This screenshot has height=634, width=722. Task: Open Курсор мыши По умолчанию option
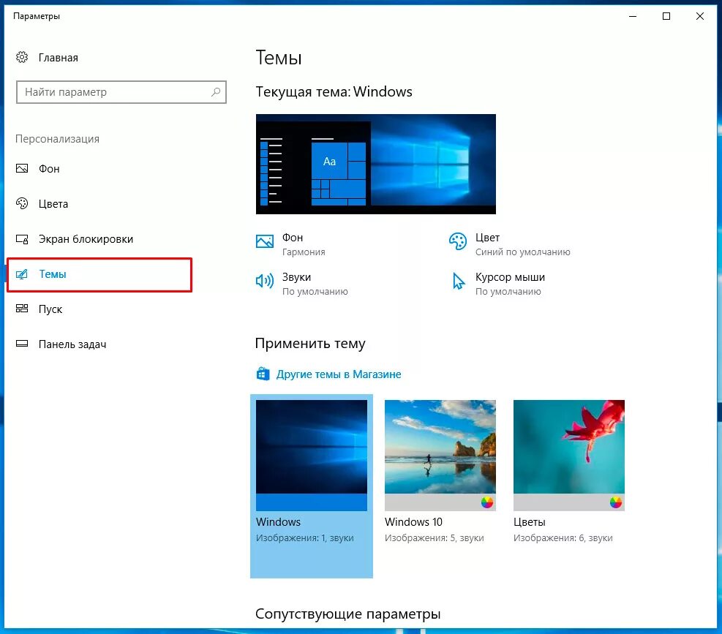tap(497, 284)
